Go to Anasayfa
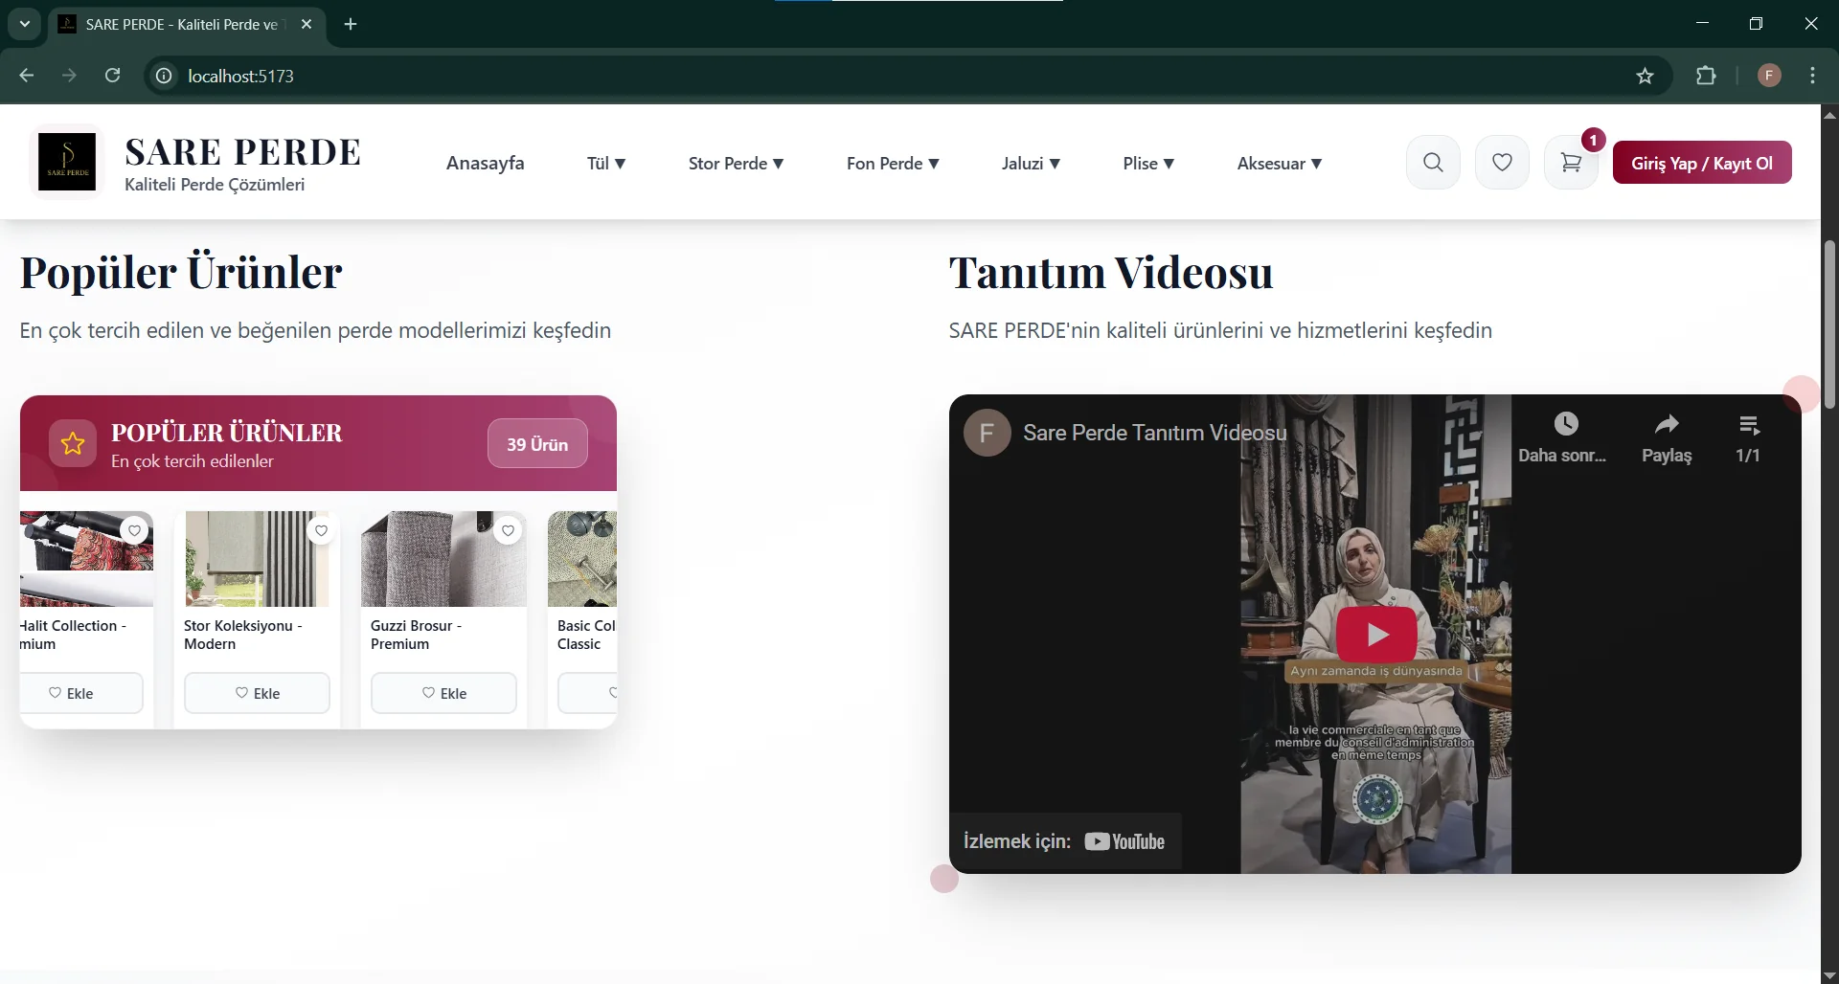Screen dimensions: 1839x984 coord(486,164)
